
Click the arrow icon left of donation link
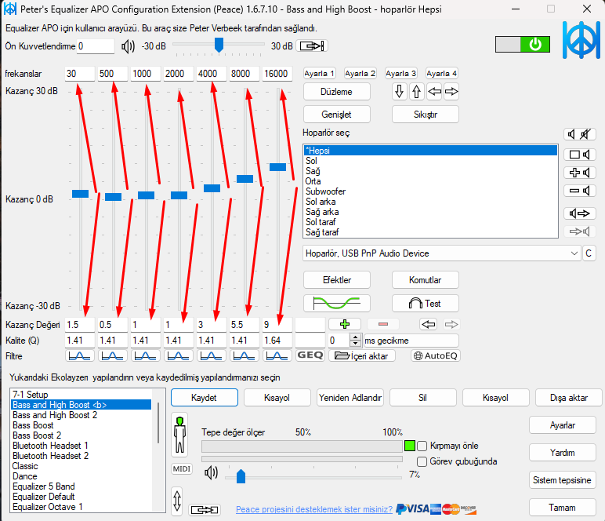coord(205,510)
